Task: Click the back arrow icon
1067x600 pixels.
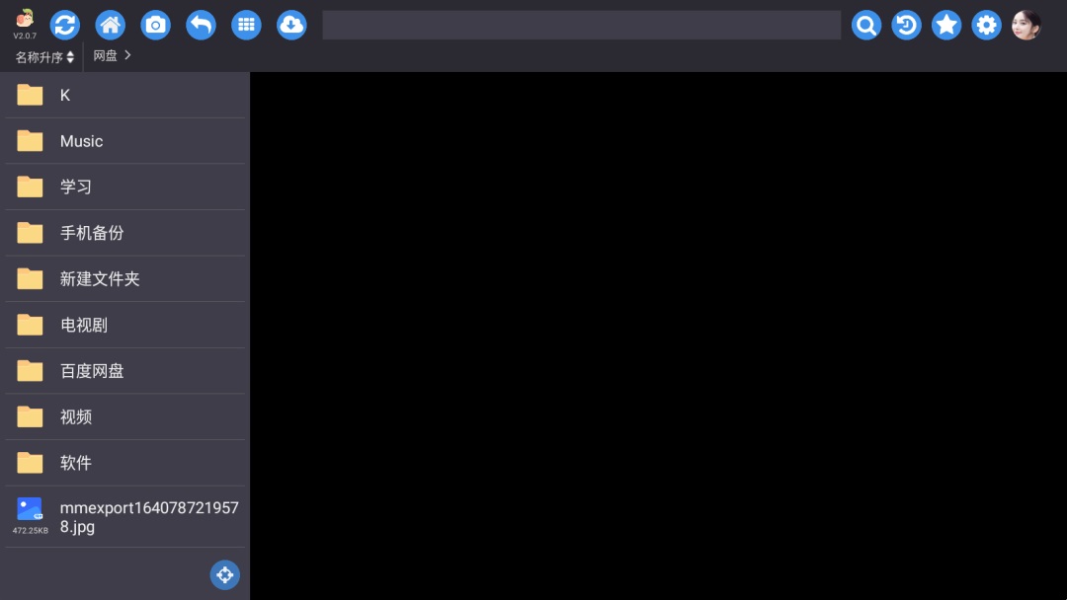Action: coord(201,25)
